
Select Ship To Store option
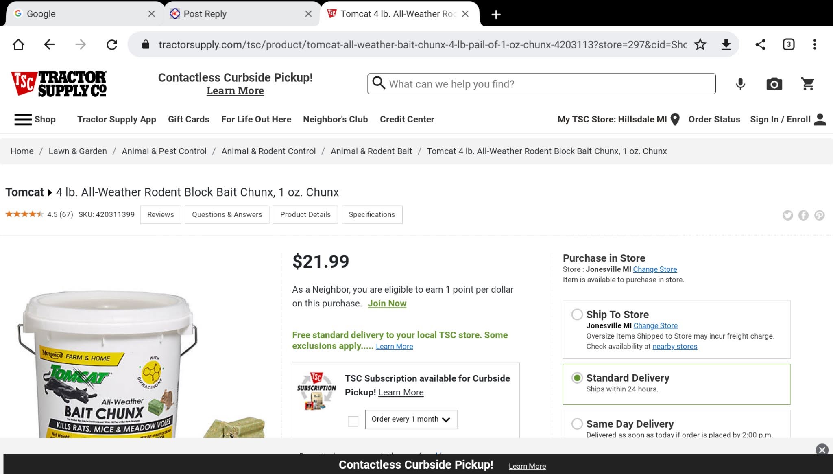tap(577, 315)
